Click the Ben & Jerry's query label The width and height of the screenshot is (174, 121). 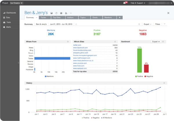[41, 24]
